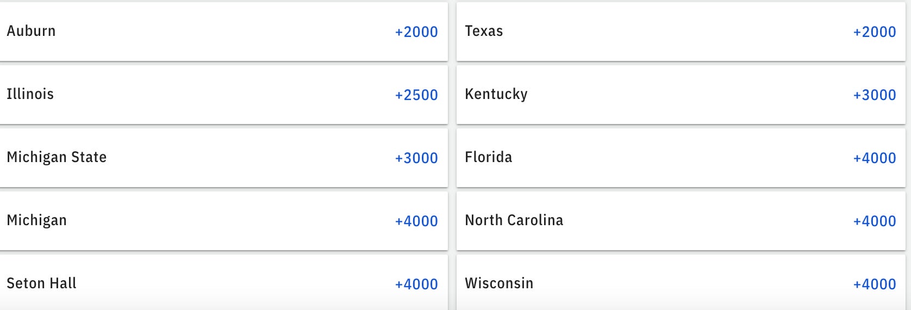Select the Seton Hall team label

click(x=41, y=283)
